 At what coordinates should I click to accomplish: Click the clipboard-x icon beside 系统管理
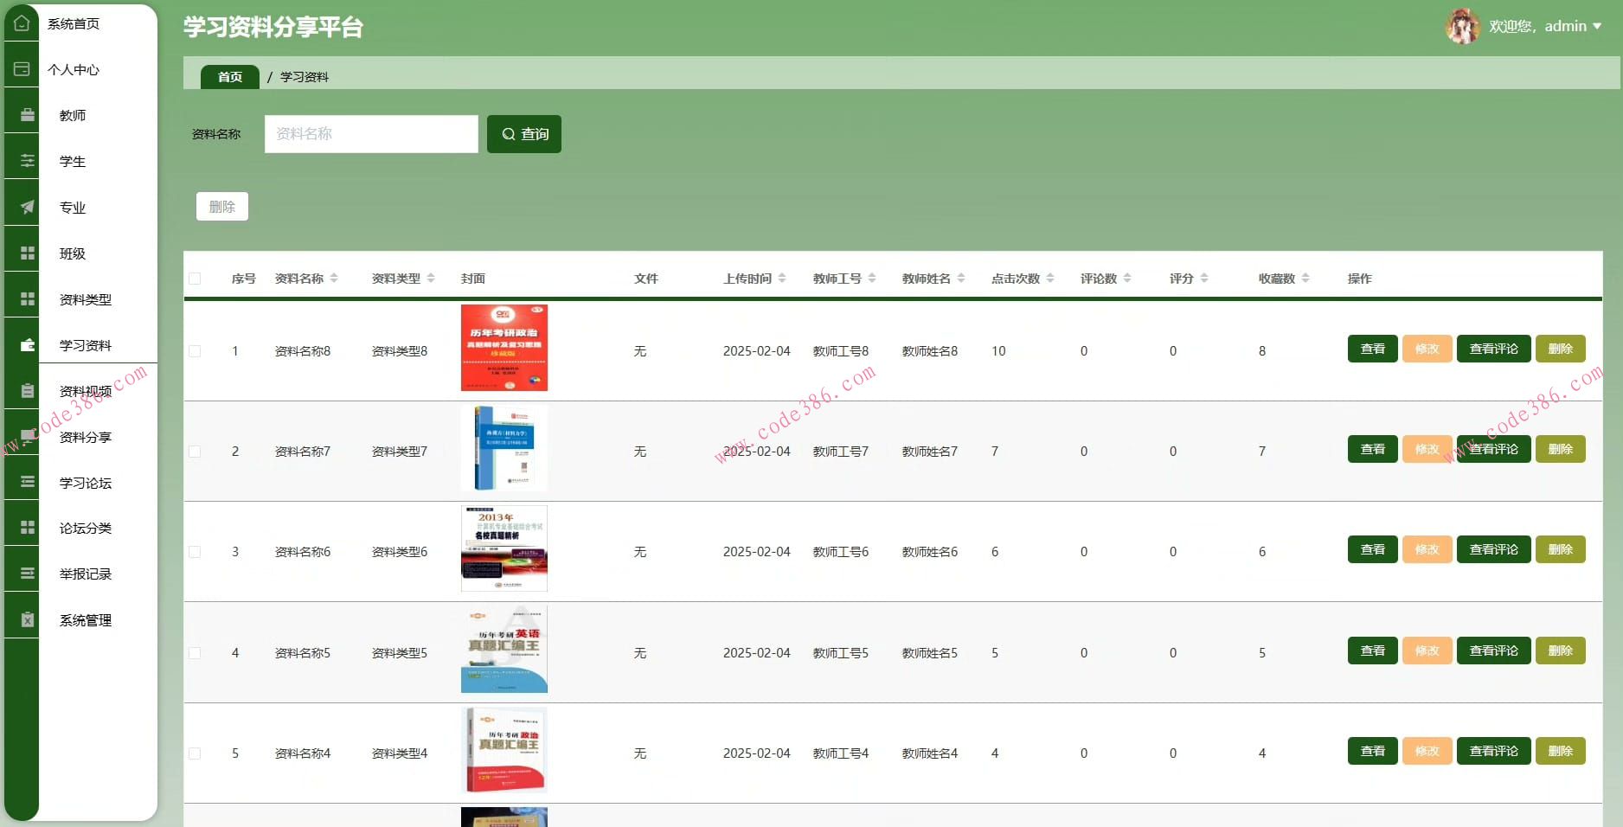28,619
